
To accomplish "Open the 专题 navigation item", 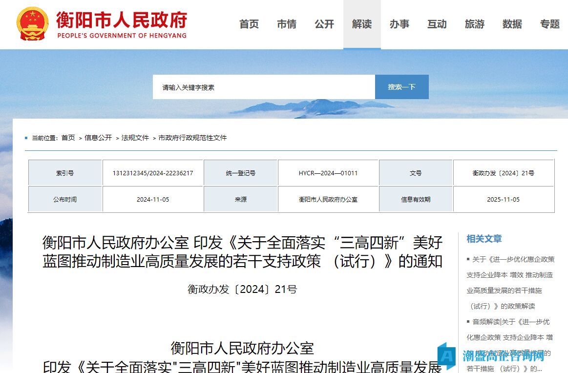I will (550, 24).
